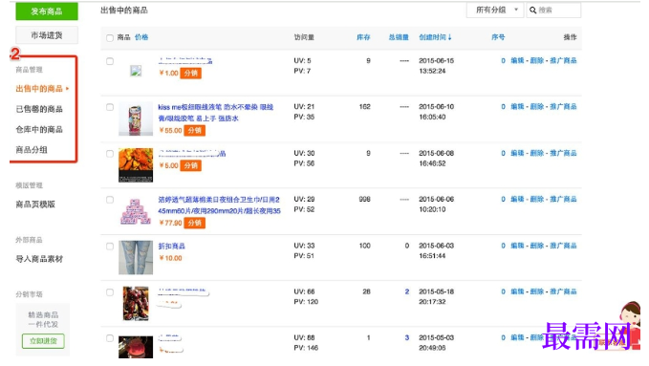Open the 洁婷 sanitary pads product title
649x366 pixels.
pyautogui.click(x=220, y=205)
